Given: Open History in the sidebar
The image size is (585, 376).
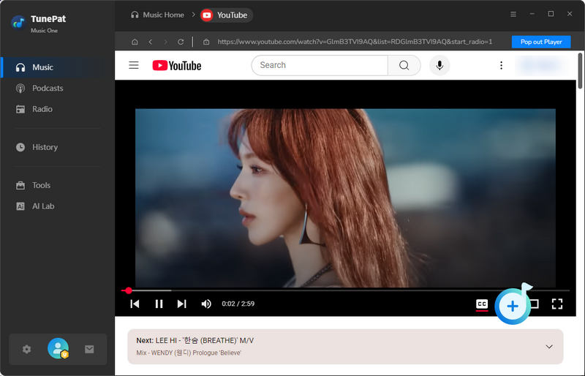Looking at the screenshot, I should (x=45, y=147).
